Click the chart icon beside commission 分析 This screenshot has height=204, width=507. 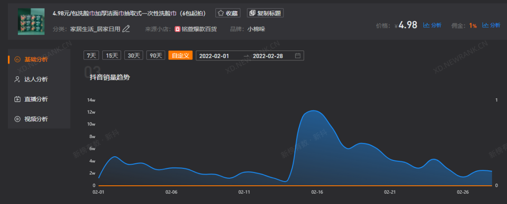[485, 25]
